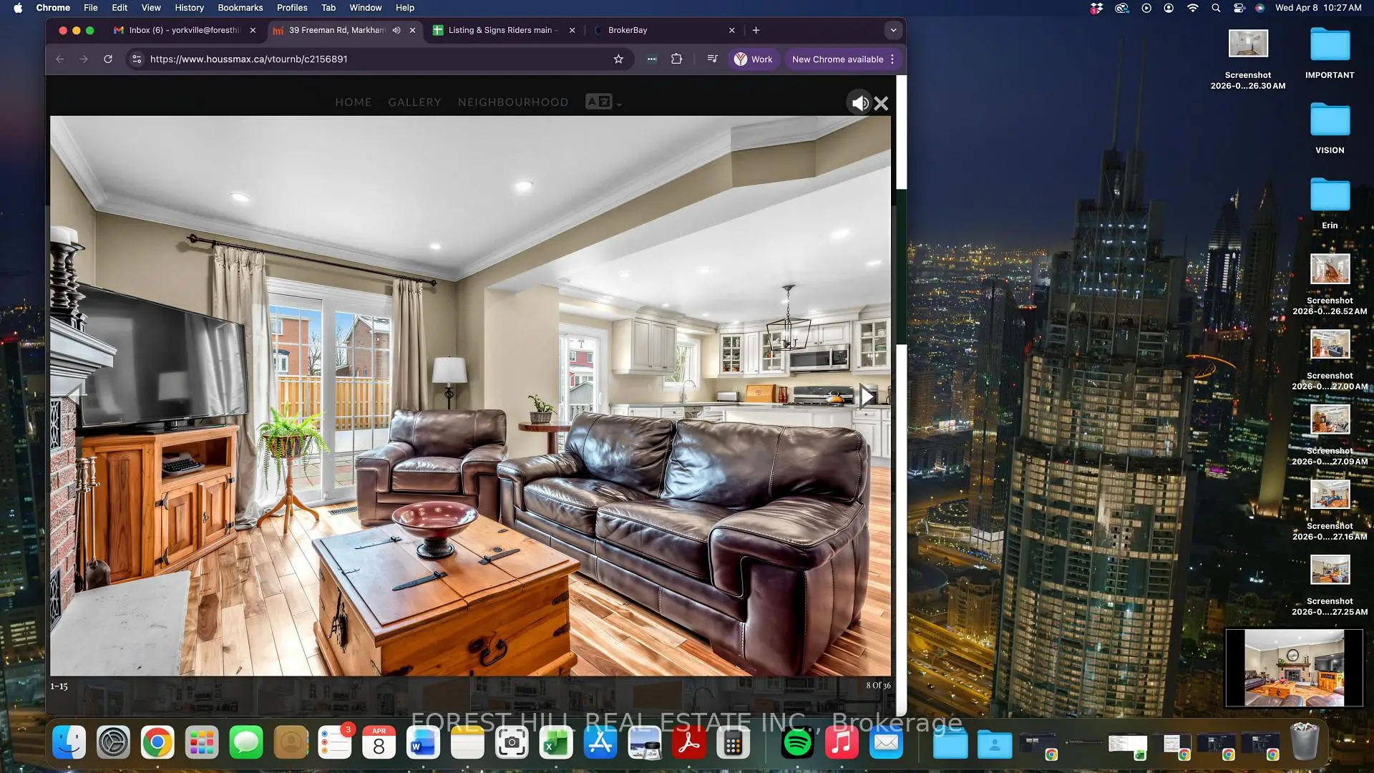Switch to the BrokerBay tab

click(x=628, y=30)
